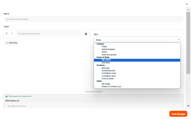Screen dimensions: 191x119
Task: Select Video type option
Action: click(x=104, y=52)
